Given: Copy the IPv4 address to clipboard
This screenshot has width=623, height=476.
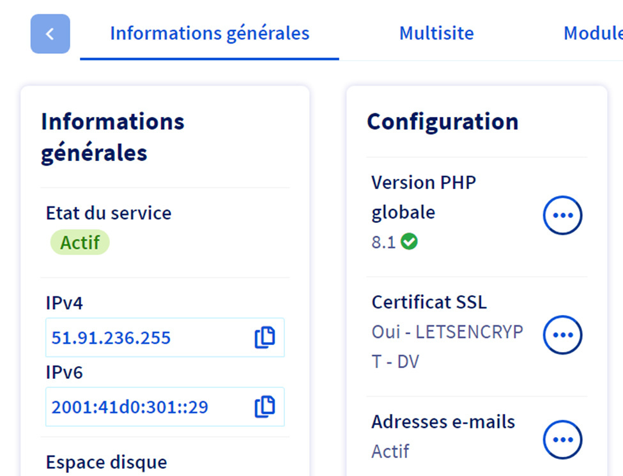Looking at the screenshot, I should pos(265,337).
